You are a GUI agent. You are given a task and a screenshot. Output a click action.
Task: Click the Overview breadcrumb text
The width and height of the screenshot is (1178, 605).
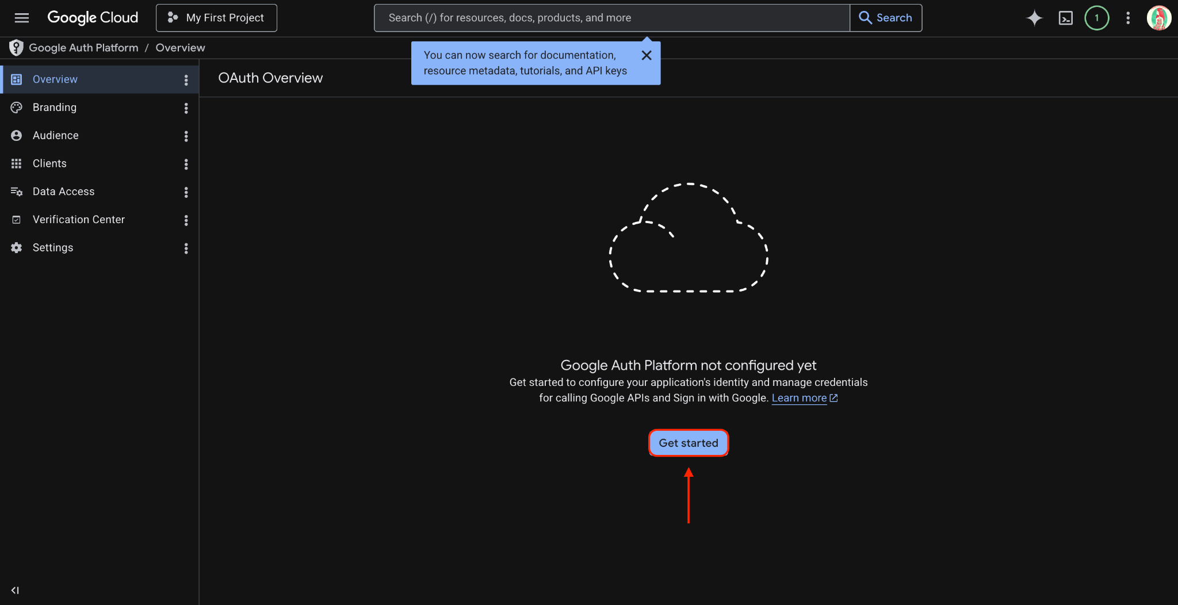(x=180, y=48)
